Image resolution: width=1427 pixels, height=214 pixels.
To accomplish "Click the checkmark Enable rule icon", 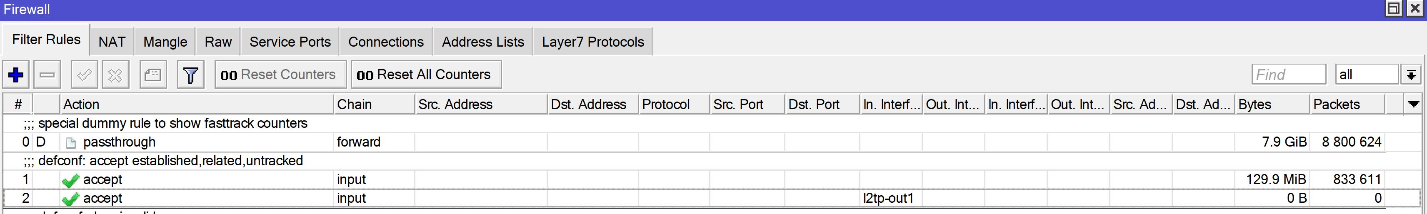I will click(x=84, y=75).
